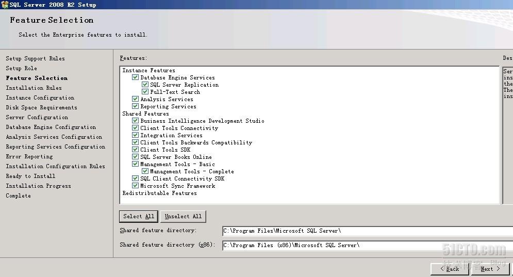Select Database Engine Configuration step
The image size is (513, 277).
click(51, 127)
